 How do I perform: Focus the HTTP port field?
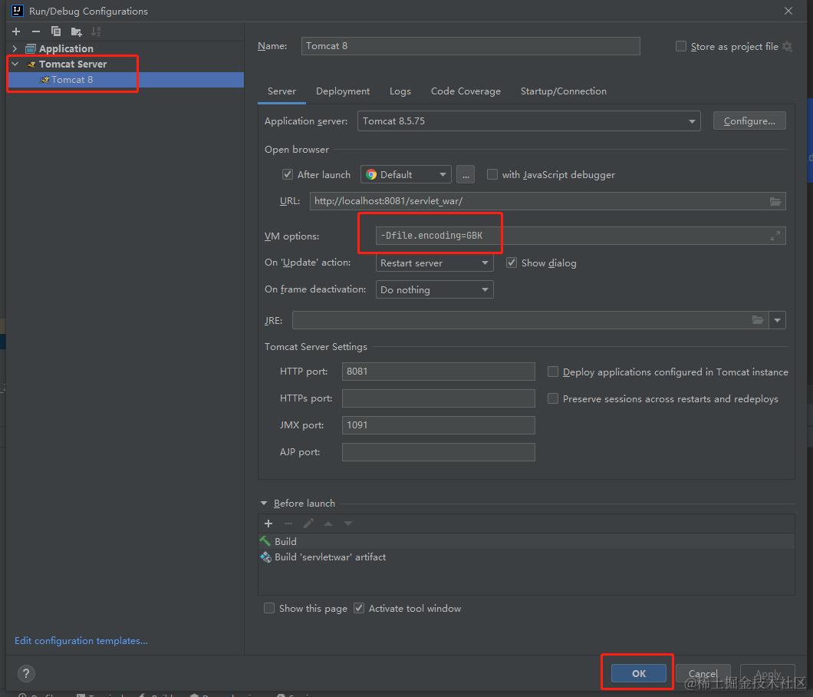point(438,372)
